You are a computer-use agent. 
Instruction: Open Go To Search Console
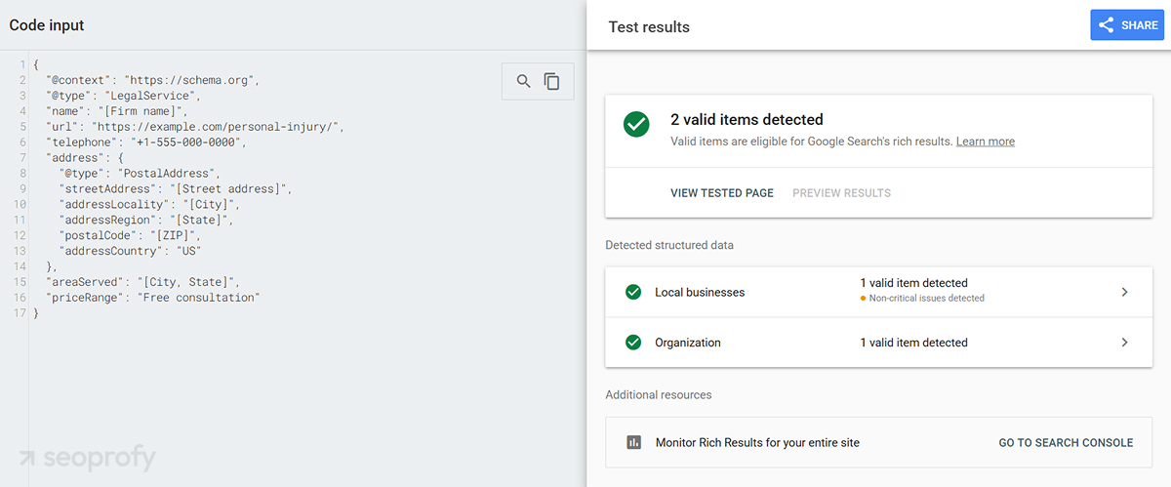[x=1066, y=443]
